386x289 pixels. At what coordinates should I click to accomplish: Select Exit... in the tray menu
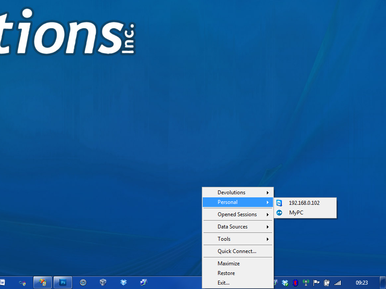223,283
